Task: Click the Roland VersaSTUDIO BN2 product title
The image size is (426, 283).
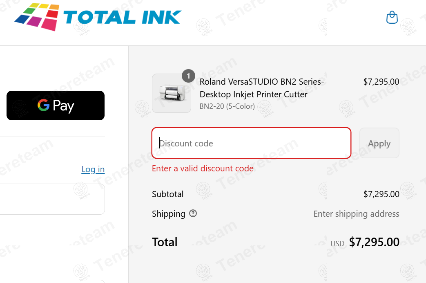Action: 262,88
